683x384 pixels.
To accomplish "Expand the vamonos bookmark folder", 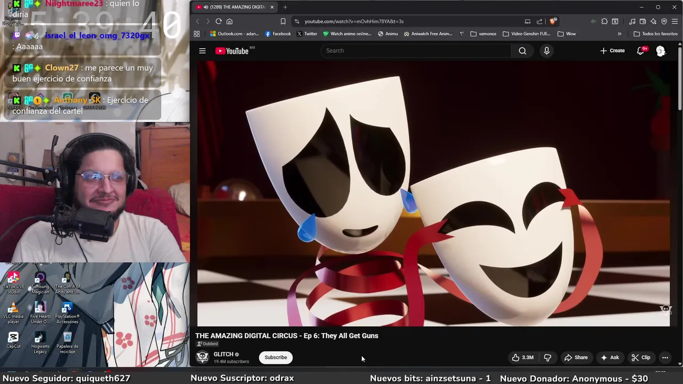I will click(483, 34).
